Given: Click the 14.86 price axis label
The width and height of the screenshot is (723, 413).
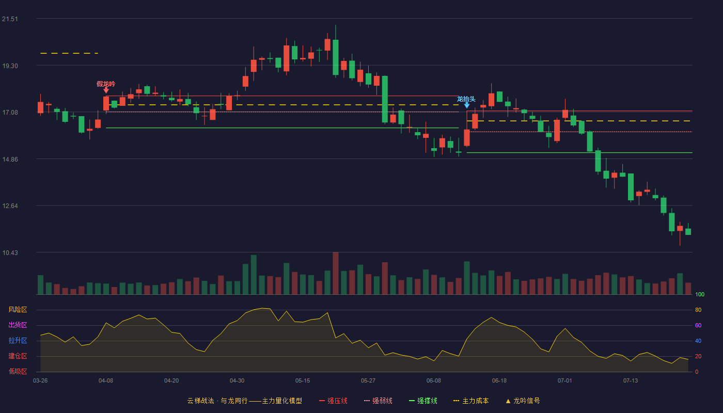Looking at the screenshot, I should (10, 160).
